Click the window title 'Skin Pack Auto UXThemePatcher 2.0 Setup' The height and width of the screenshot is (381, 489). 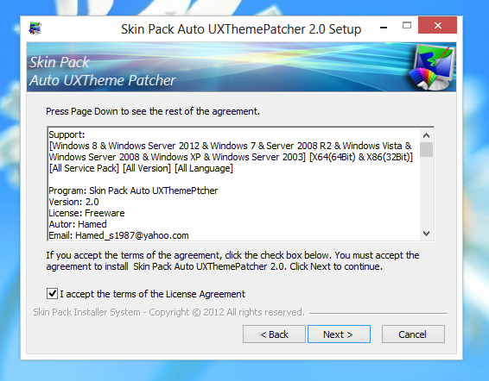(x=241, y=29)
